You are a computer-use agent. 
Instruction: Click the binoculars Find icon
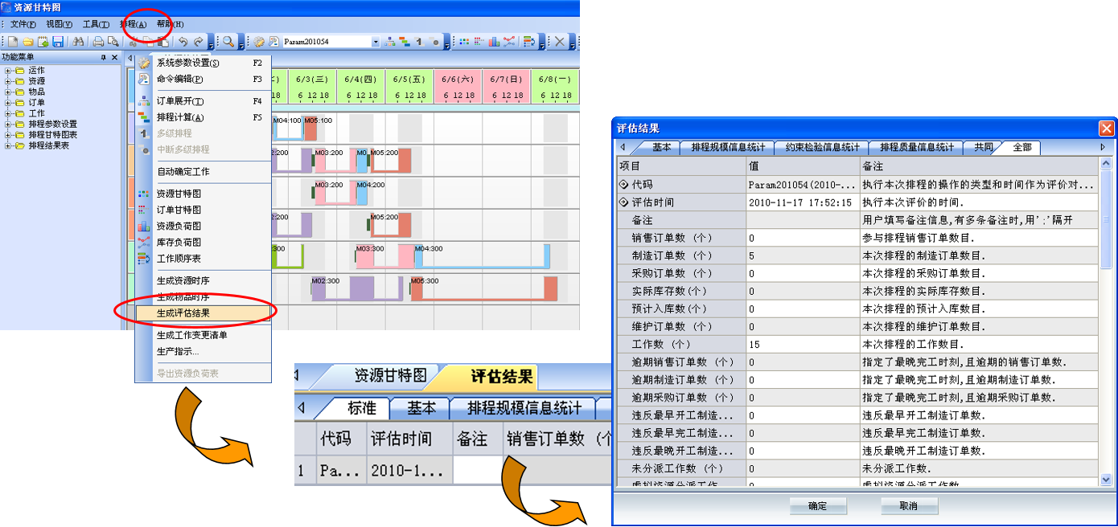point(78,42)
